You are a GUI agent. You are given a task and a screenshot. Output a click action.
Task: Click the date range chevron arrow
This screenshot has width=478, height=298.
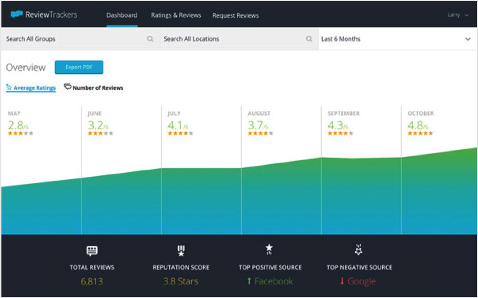pos(468,39)
